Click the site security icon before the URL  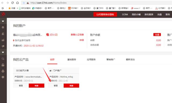tap(28, 3)
